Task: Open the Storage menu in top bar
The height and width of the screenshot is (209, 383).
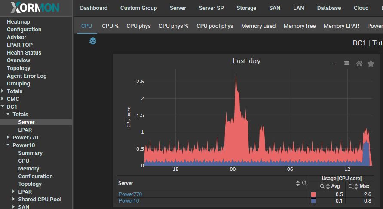Action: (246, 8)
